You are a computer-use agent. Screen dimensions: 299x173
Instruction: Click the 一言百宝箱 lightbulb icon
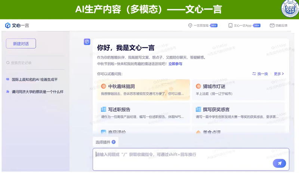point(190,25)
